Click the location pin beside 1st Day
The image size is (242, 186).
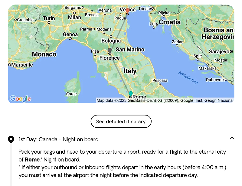[11, 139]
